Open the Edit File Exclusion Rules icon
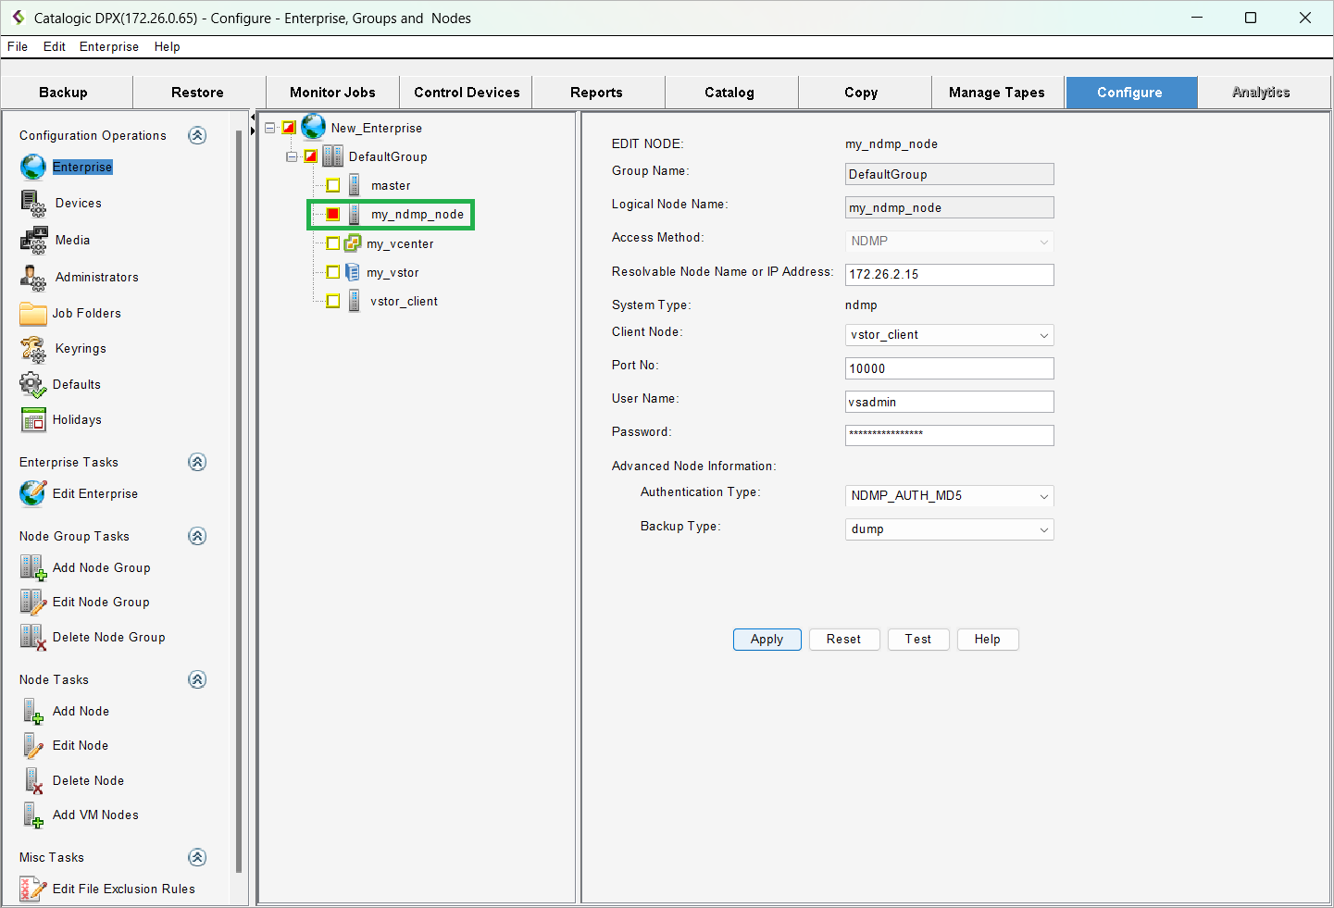Viewport: 1334px width, 908px height. point(33,889)
